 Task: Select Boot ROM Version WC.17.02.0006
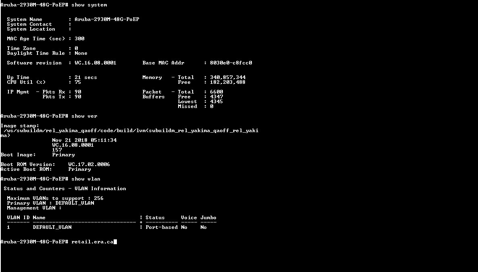point(89,164)
